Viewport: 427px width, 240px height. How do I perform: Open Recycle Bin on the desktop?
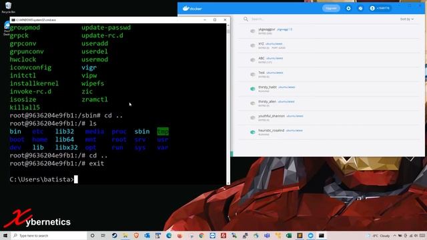(x=8, y=7)
